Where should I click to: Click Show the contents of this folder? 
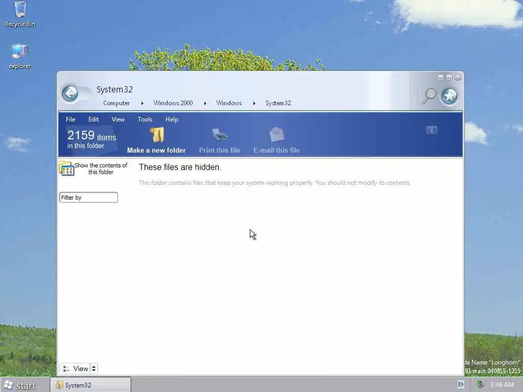pyautogui.click(x=101, y=168)
